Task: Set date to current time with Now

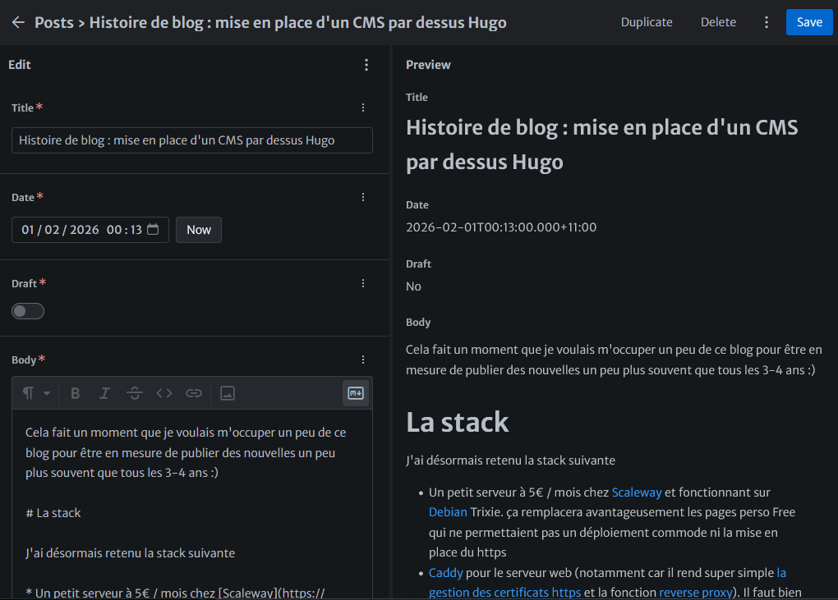Action: pyautogui.click(x=199, y=230)
